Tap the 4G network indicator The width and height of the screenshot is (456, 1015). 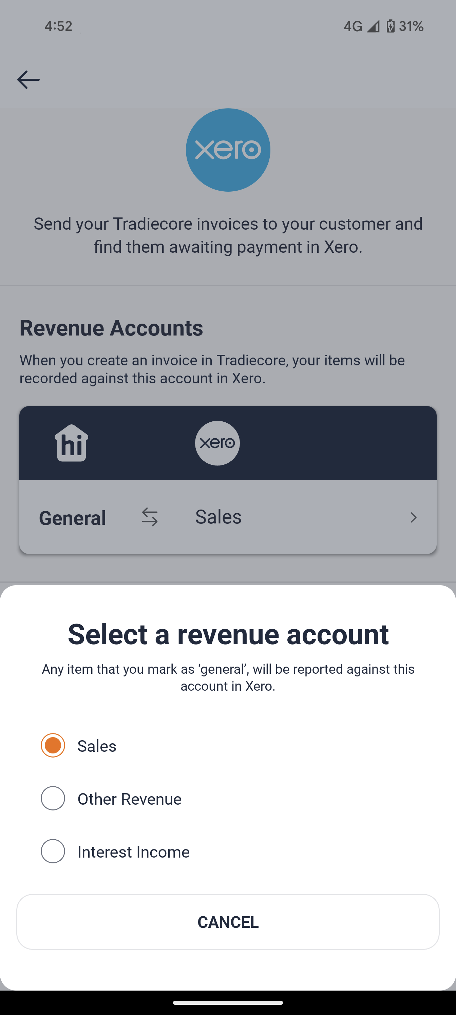[352, 26]
